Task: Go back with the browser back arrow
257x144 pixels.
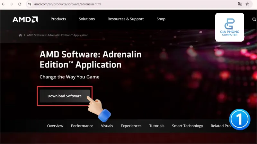Action: [3, 4]
